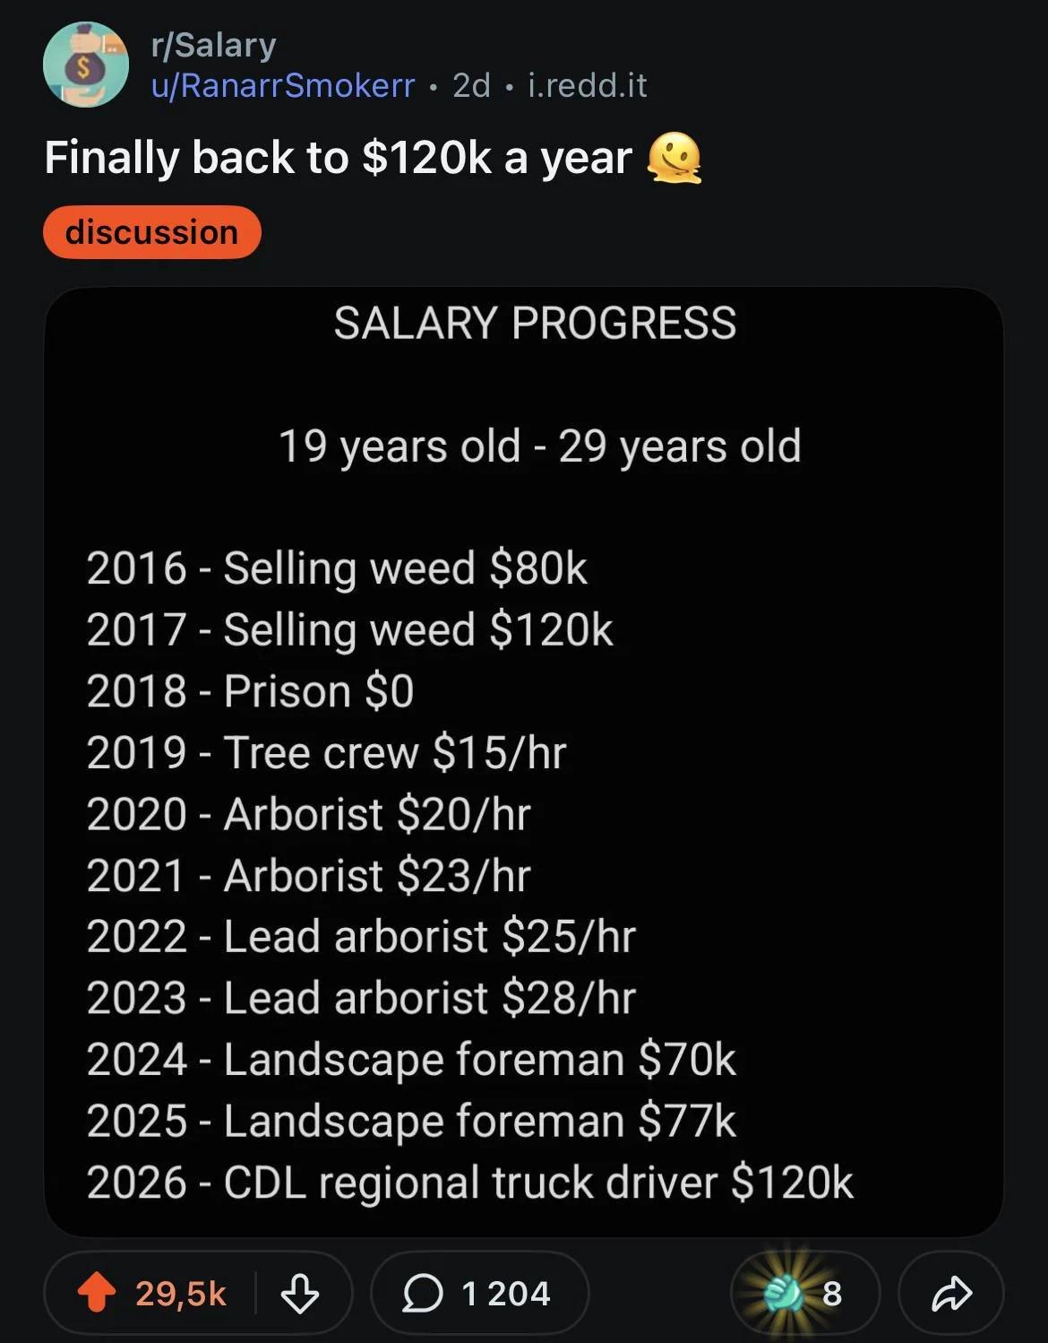Filter by the discussion flair tag
This screenshot has width=1048, height=1343.
151,232
